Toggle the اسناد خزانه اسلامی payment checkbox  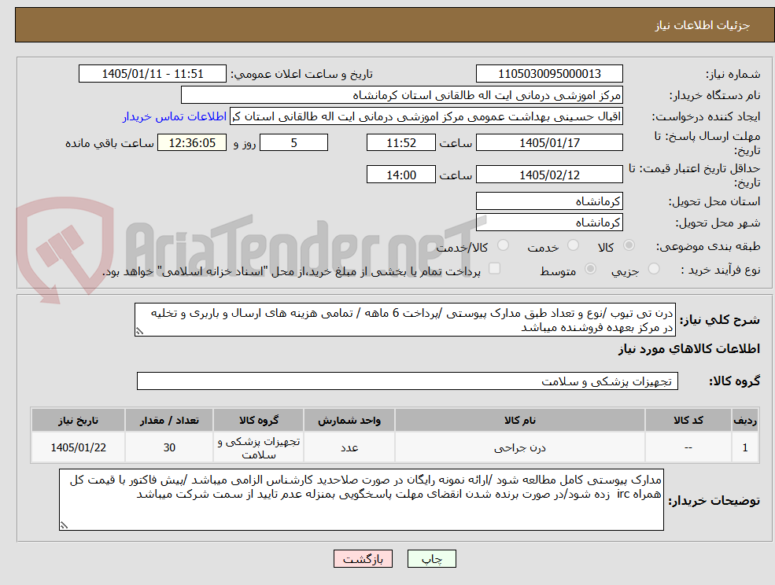coord(494,268)
